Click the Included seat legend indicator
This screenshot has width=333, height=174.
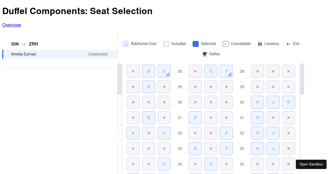[x=166, y=44]
